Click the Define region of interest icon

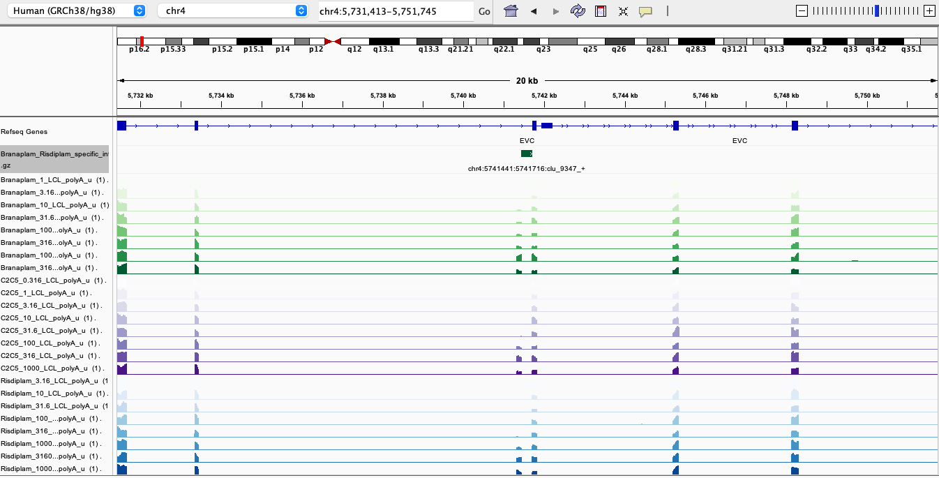pos(600,11)
